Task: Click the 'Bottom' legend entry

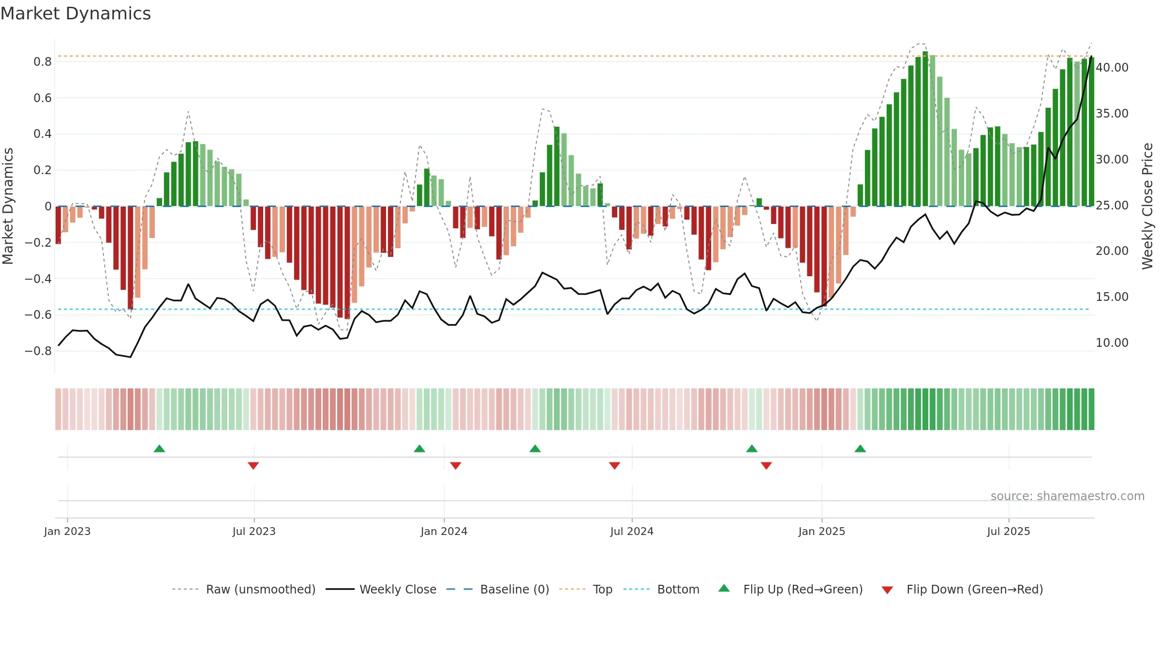Action: click(x=661, y=589)
